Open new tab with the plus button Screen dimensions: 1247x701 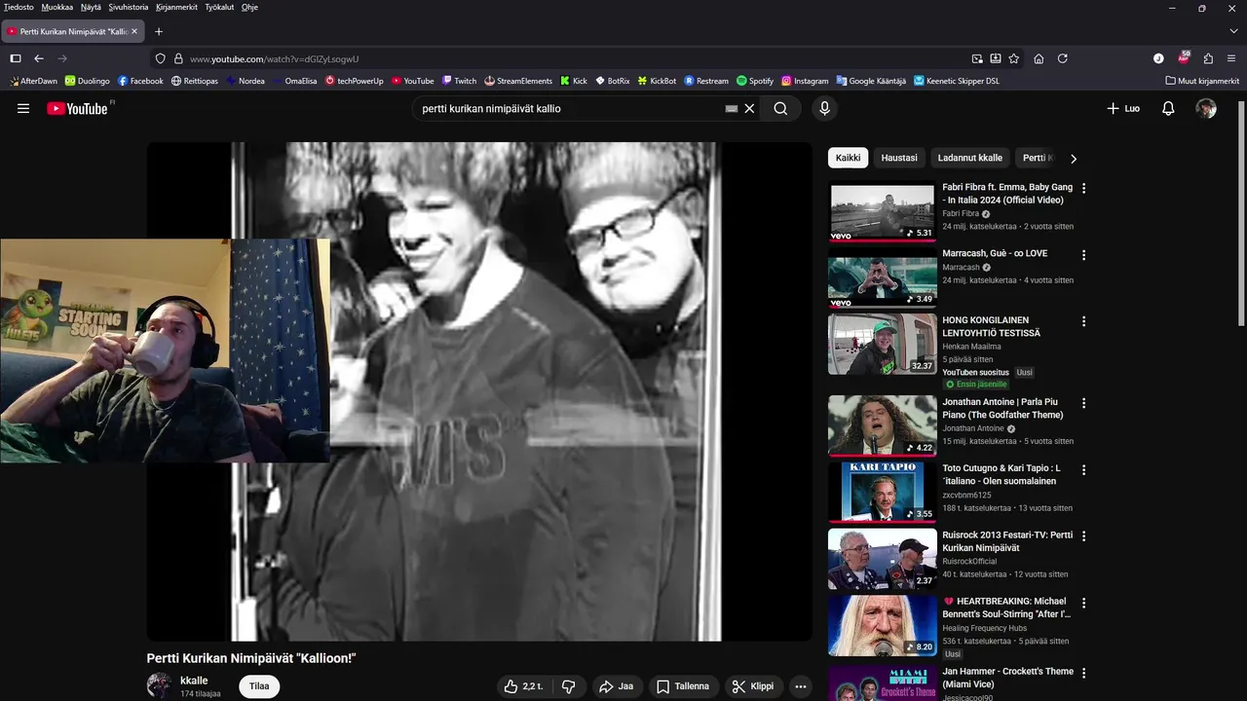pos(159,31)
